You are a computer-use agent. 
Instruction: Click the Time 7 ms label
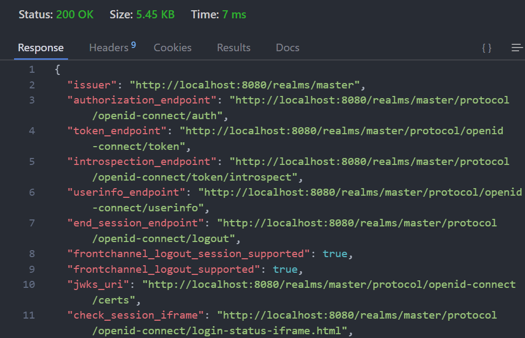click(218, 15)
